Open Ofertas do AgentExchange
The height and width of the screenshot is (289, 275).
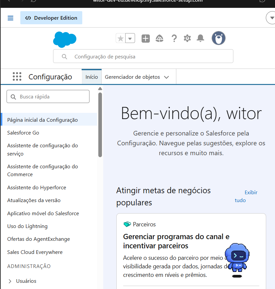pos(38,239)
